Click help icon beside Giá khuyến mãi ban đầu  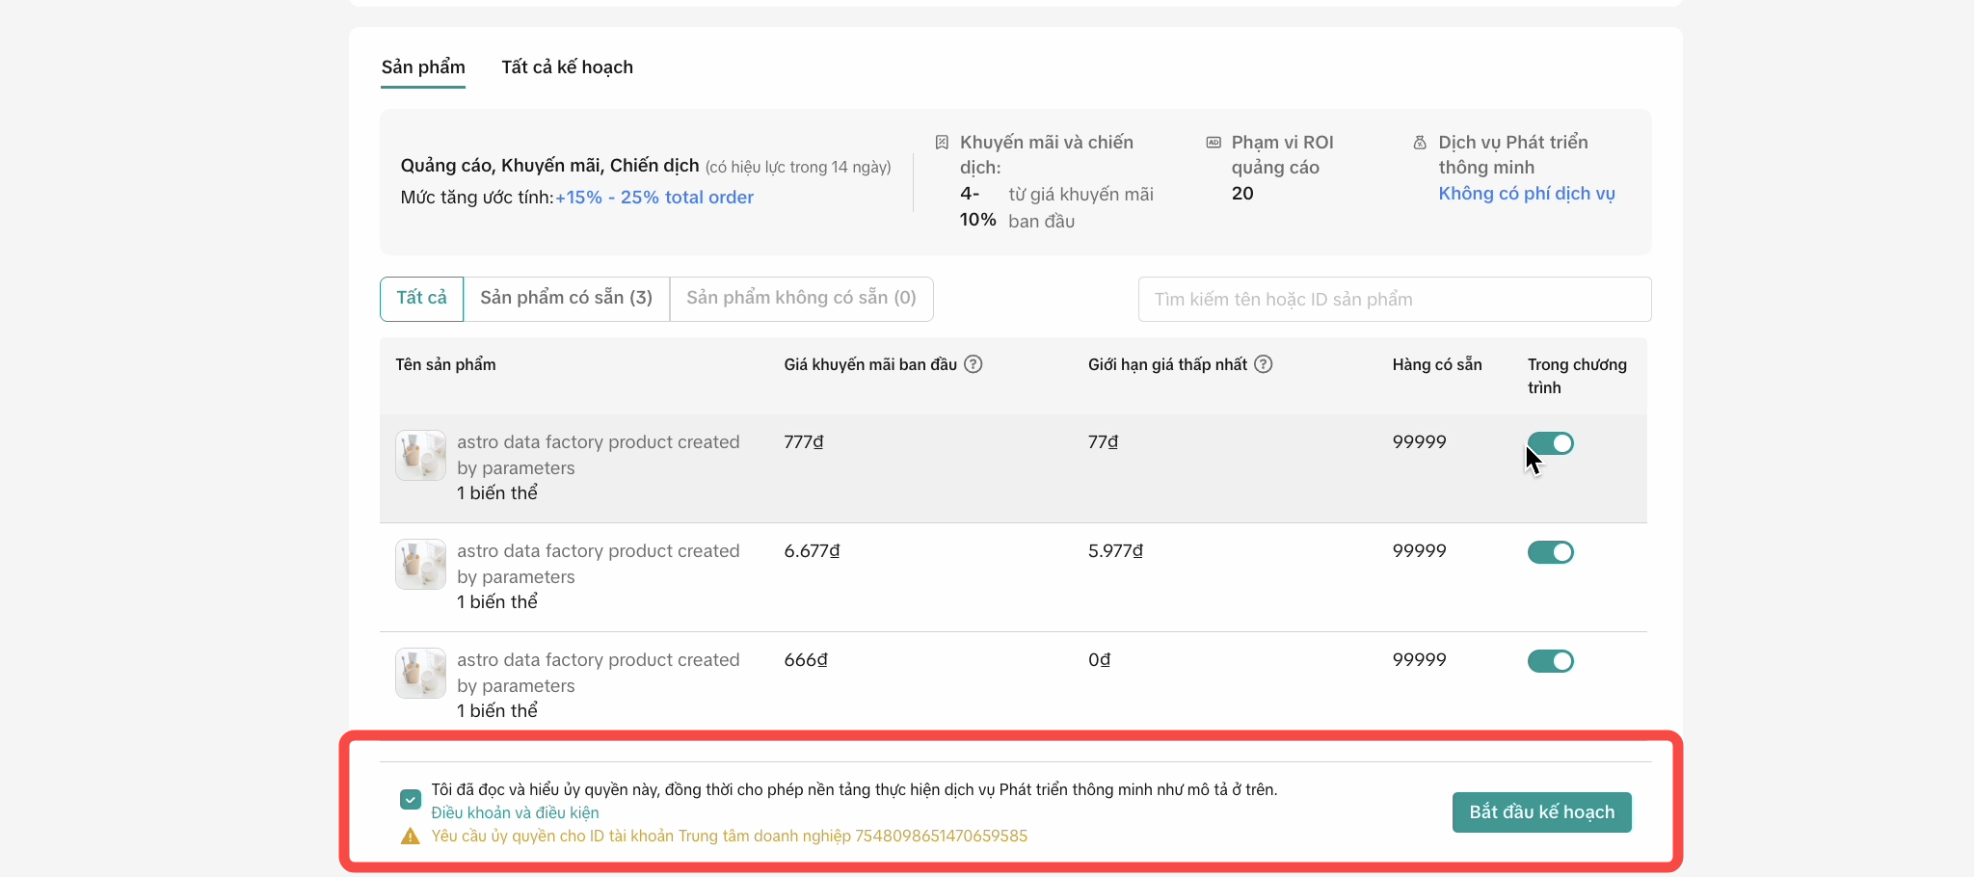pyautogui.click(x=974, y=364)
